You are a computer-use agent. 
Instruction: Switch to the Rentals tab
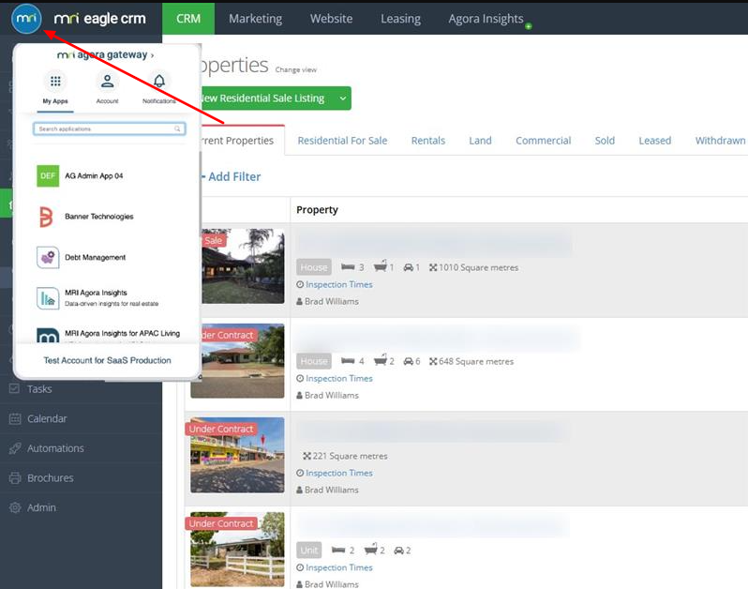pos(427,141)
